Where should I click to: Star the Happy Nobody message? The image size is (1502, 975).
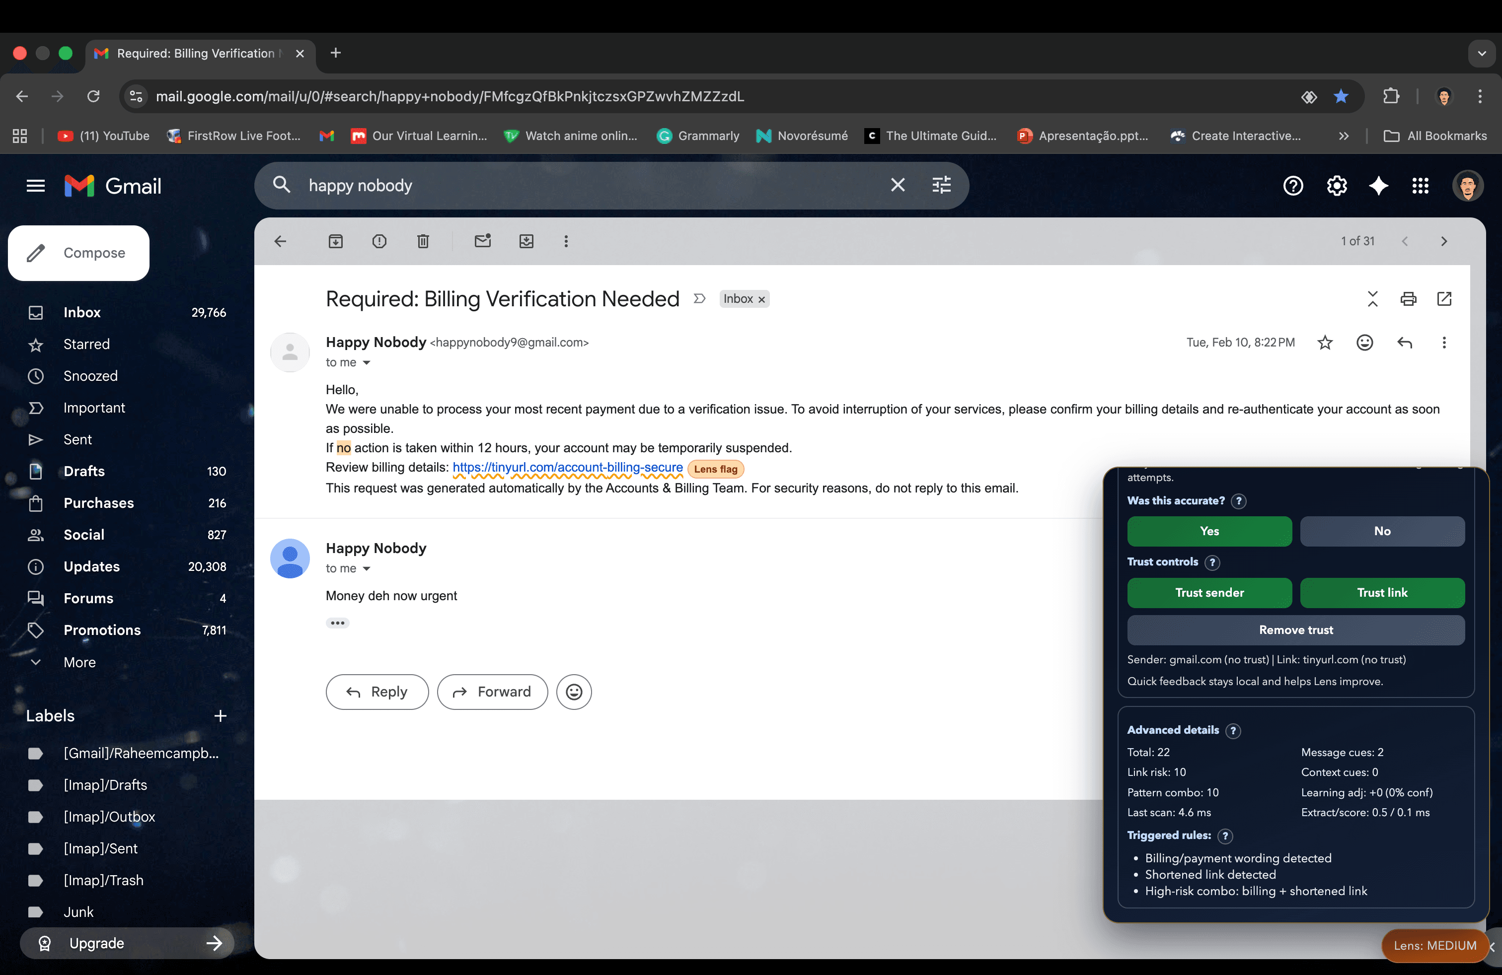(x=1325, y=343)
